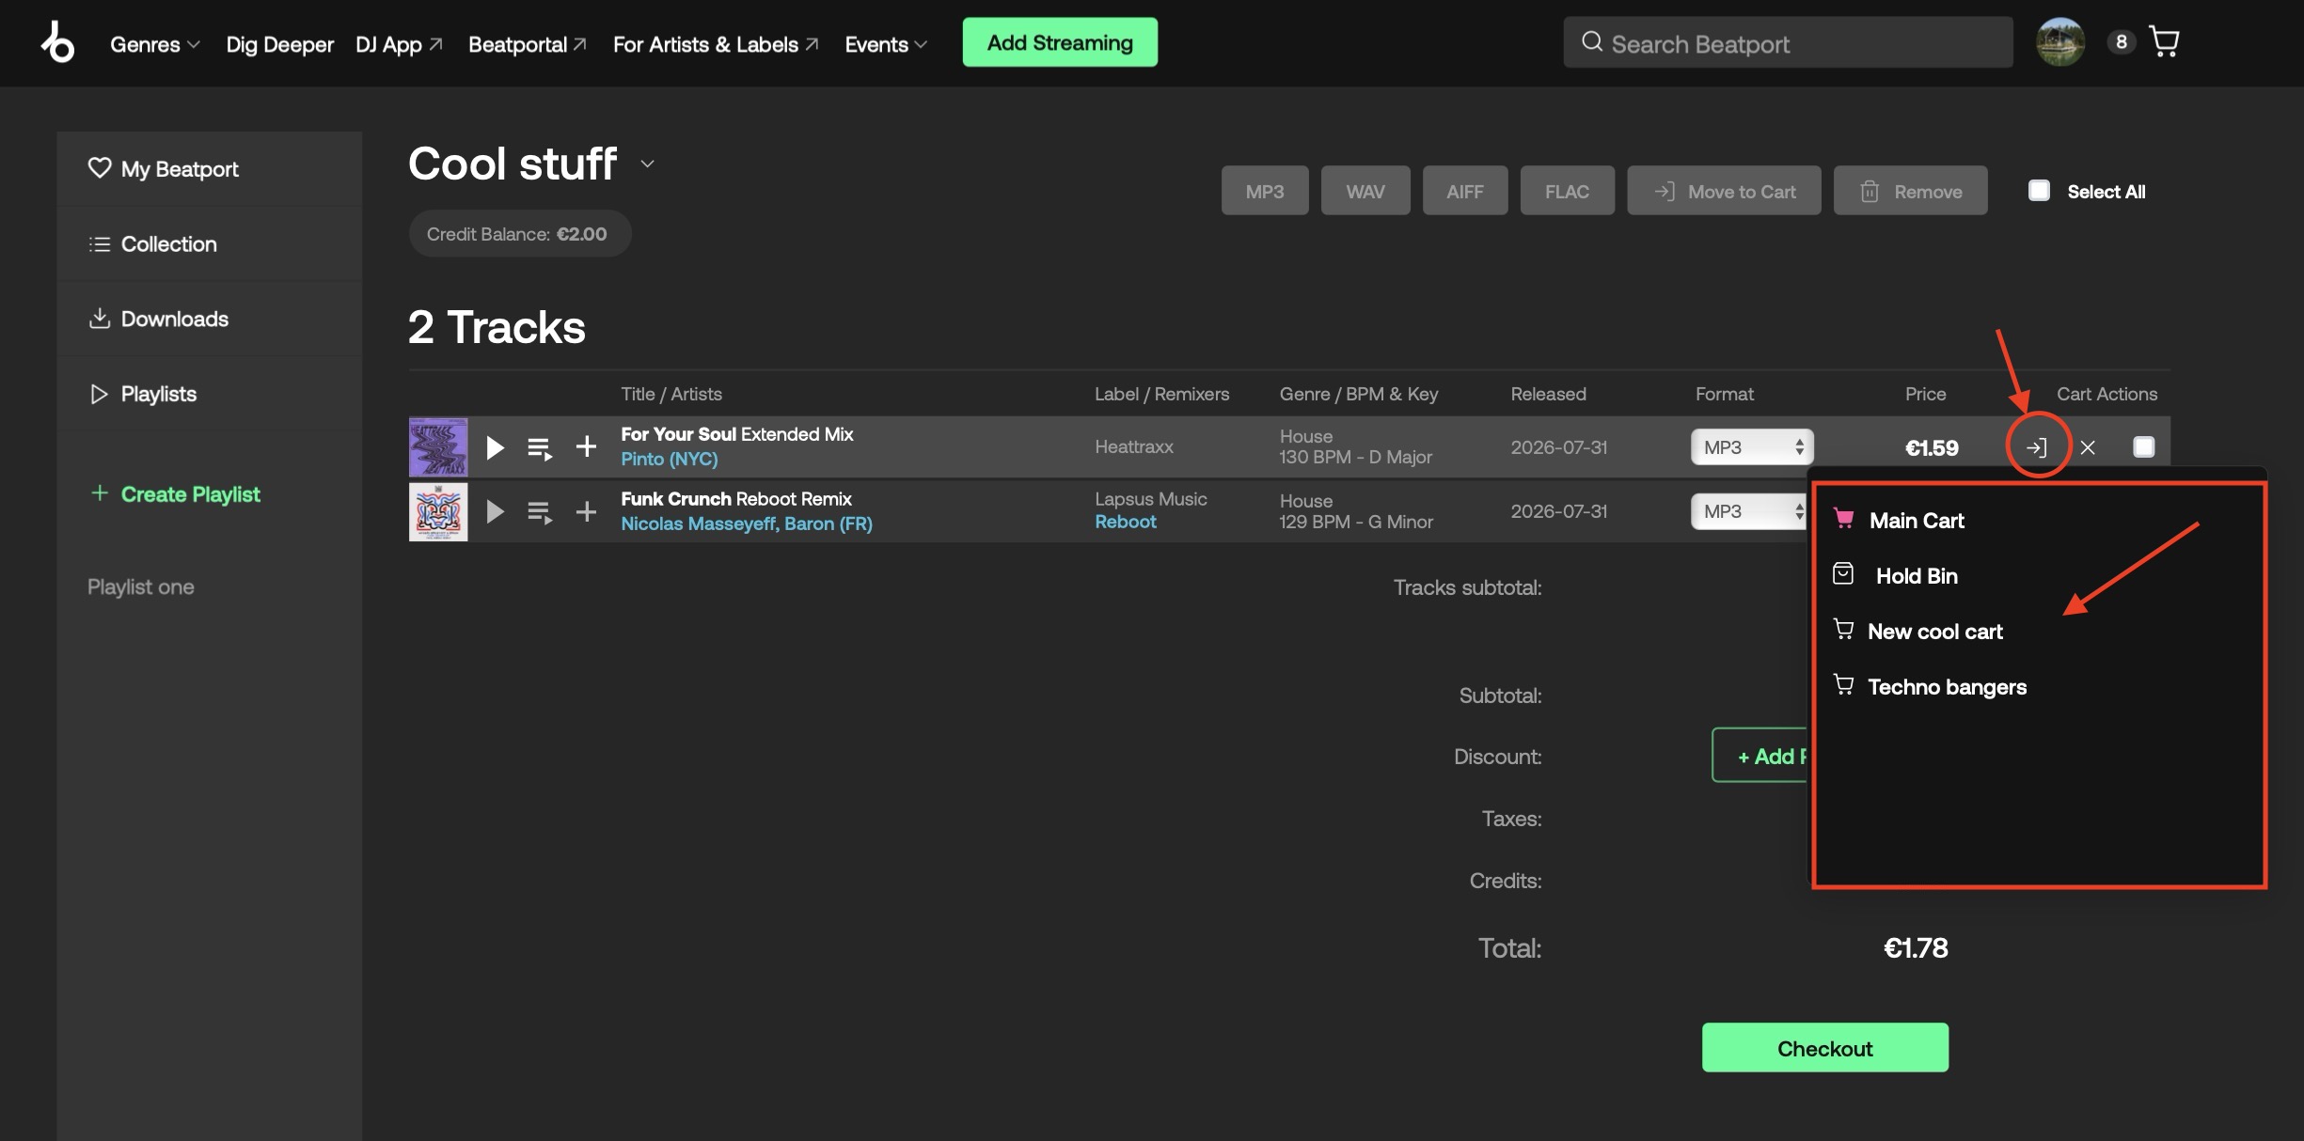Expand the Events menu
2304x1141 pixels.
886,44
